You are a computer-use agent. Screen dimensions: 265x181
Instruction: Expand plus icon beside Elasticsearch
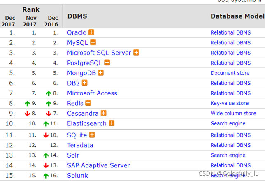[x=112, y=123]
